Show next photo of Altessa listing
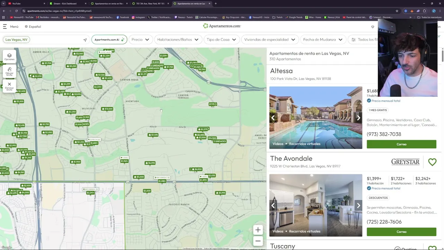This screenshot has width=444, height=250. point(358,118)
